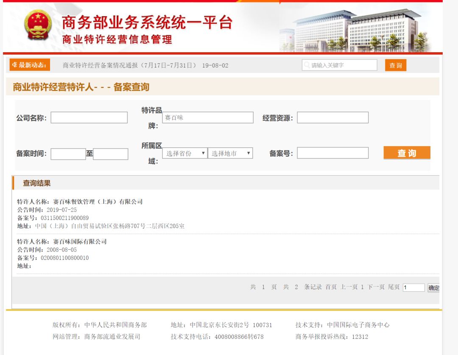Expand the 选择省份 dropdown
Image resolution: width=458 pixels, height=355 pixels.
coord(185,153)
